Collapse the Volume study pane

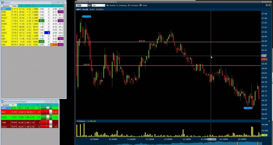[x=78, y=121]
